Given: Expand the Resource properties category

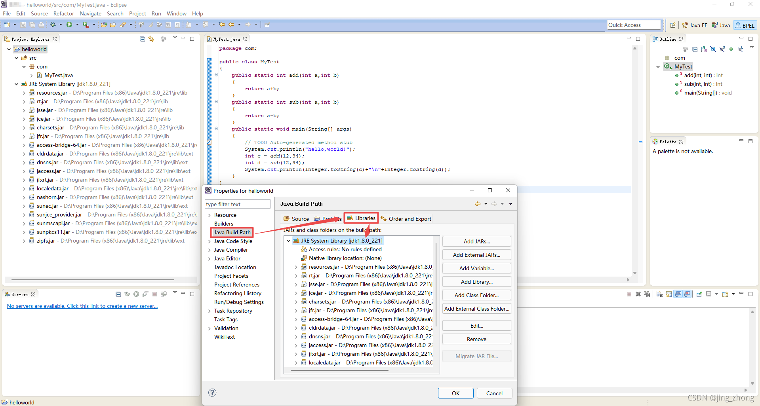Looking at the screenshot, I should point(209,215).
